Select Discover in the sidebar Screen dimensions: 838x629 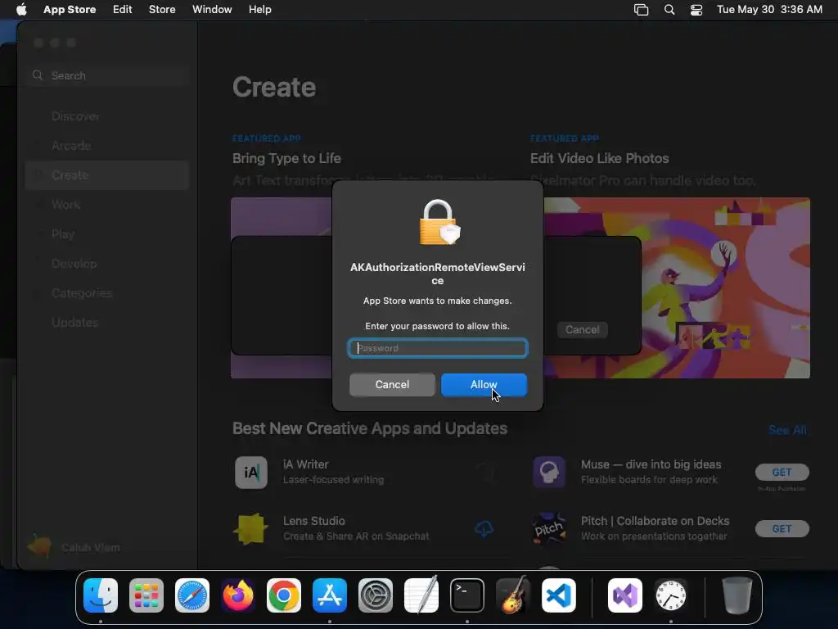[107, 116]
